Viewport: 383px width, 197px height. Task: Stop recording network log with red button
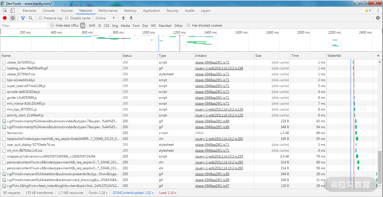pyautogui.click(x=5, y=18)
